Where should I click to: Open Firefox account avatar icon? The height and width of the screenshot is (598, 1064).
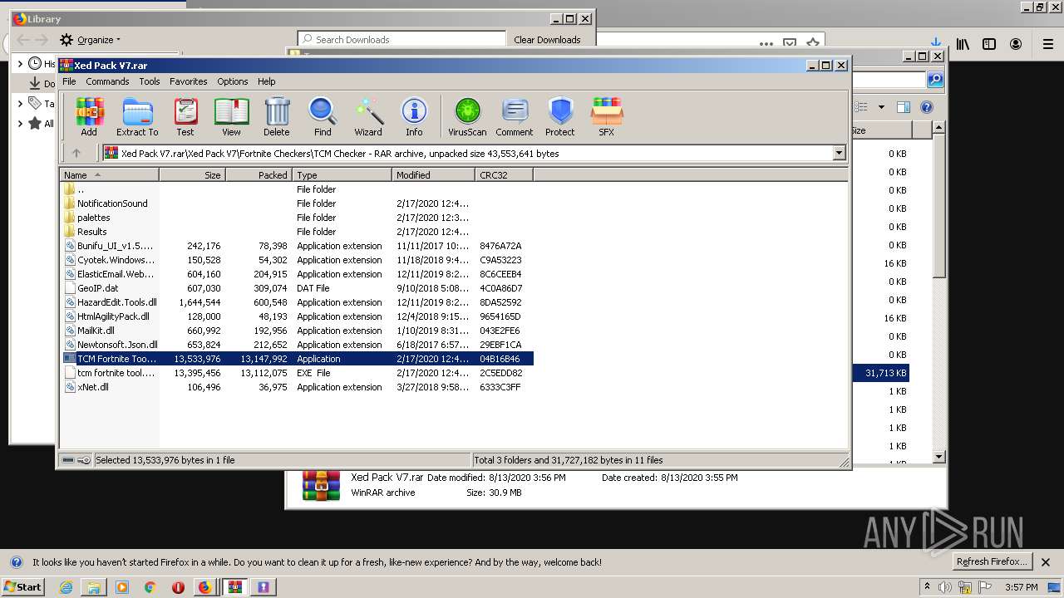click(x=1015, y=44)
